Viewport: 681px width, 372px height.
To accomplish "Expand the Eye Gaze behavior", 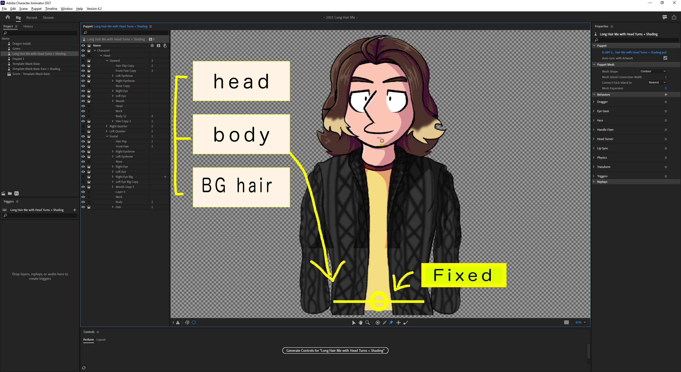I will (594, 111).
